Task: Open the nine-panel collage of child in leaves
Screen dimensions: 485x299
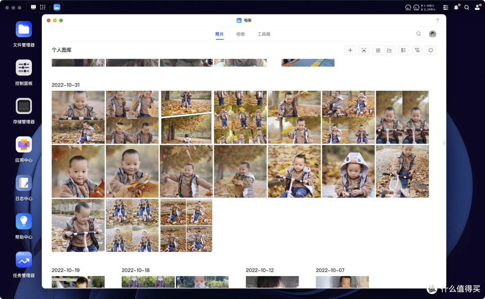Action: [240, 117]
